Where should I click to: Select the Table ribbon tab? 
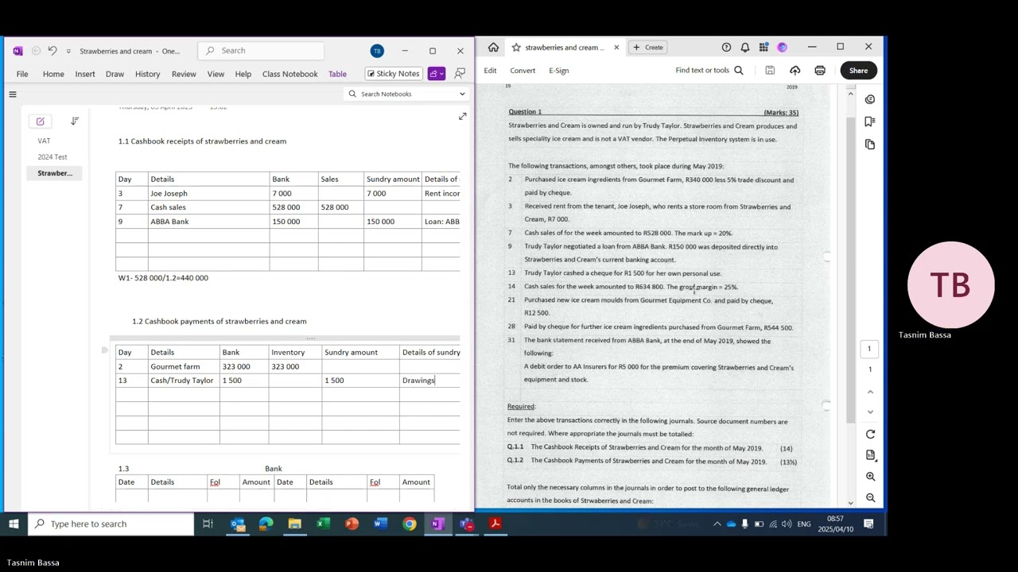coord(337,74)
